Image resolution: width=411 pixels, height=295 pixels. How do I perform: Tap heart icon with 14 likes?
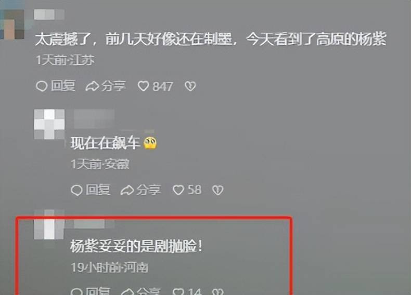pyautogui.click(x=178, y=291)
